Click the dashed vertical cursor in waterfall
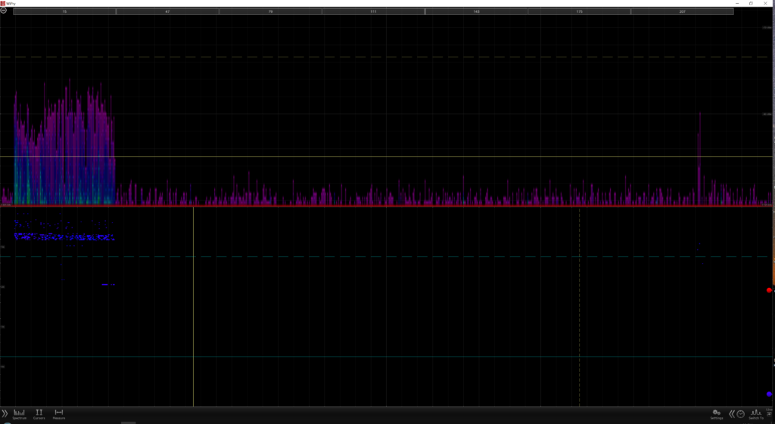 579,306
